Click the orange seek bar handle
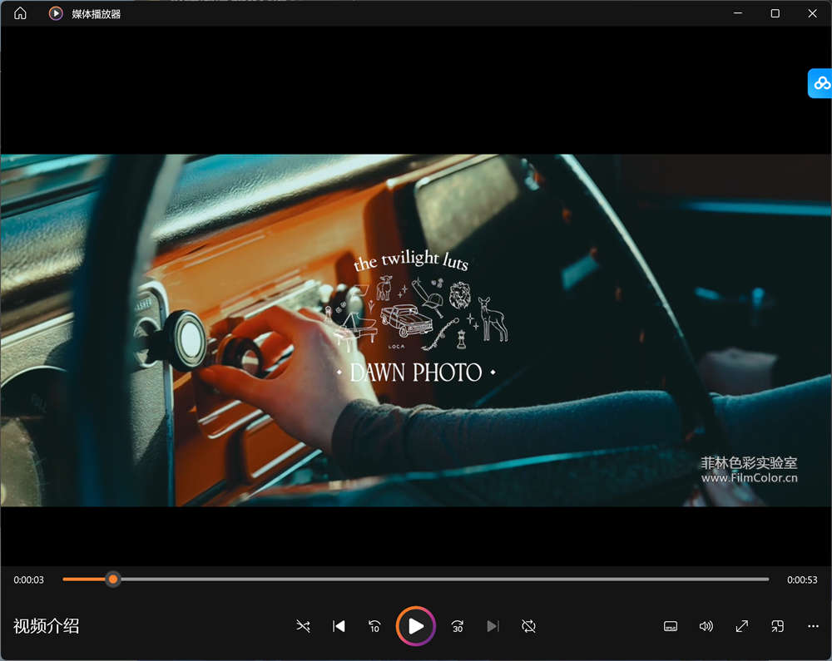The image size is (832, 661). coord(113,579)
